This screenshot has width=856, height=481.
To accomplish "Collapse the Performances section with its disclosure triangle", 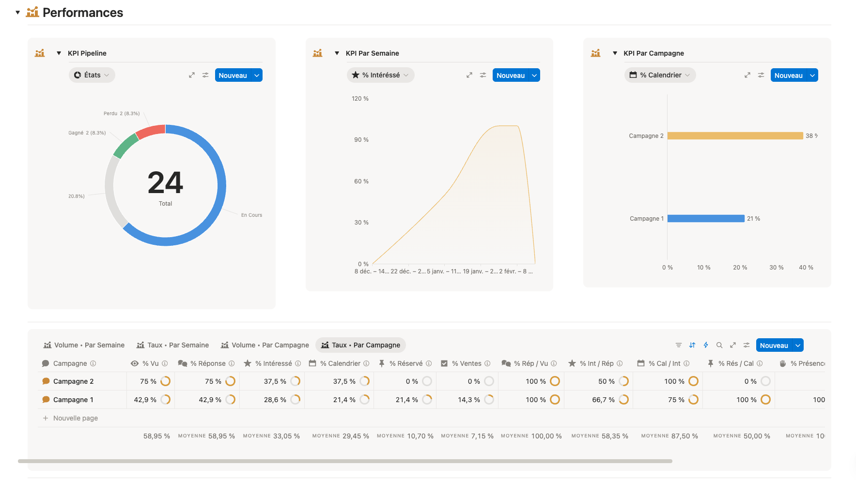I will click(18, 12).
